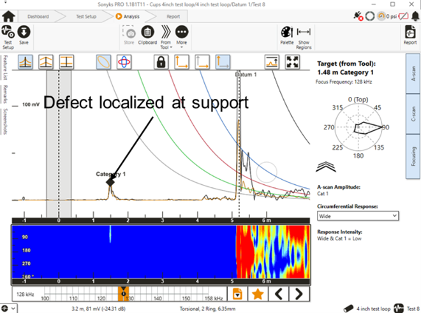Open Test Setup from the toolbar icon
Image resolution: width=421 pixels, height=313 pixels.
tap(8, 34)
